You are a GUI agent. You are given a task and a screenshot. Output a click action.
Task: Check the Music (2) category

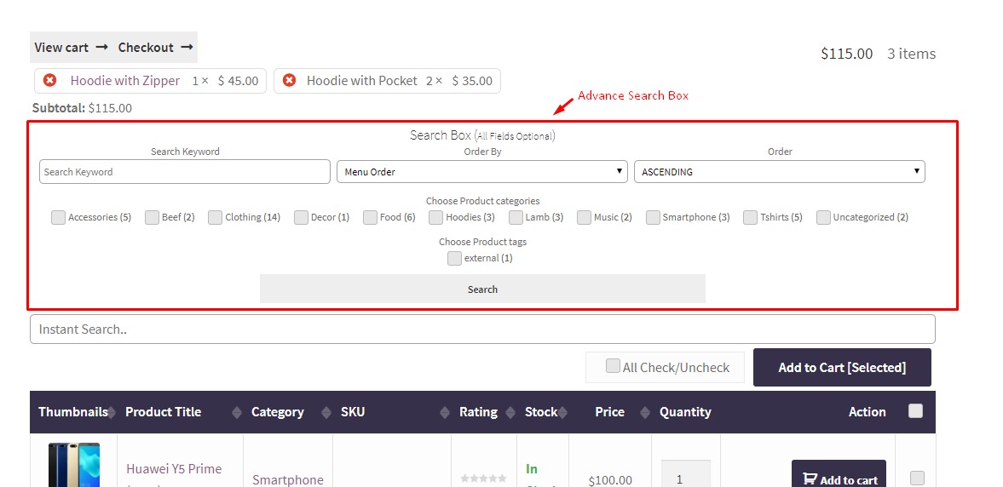point(584,217)
